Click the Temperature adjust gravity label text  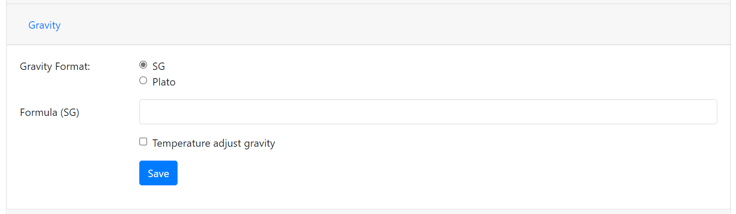(214, 143)
